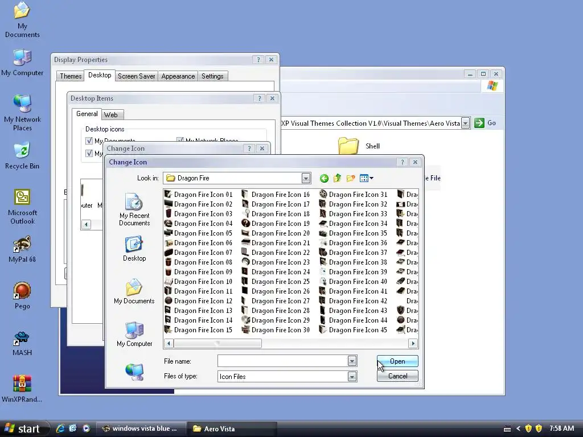This screenshot has height=437, width=583.
Task: Select the Pego desktop shortcut
Action: (x=22, y=296)
